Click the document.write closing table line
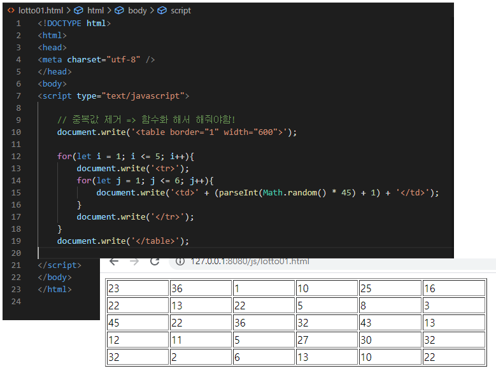Viewport: 496px width, 387px height. click(123, 241)
